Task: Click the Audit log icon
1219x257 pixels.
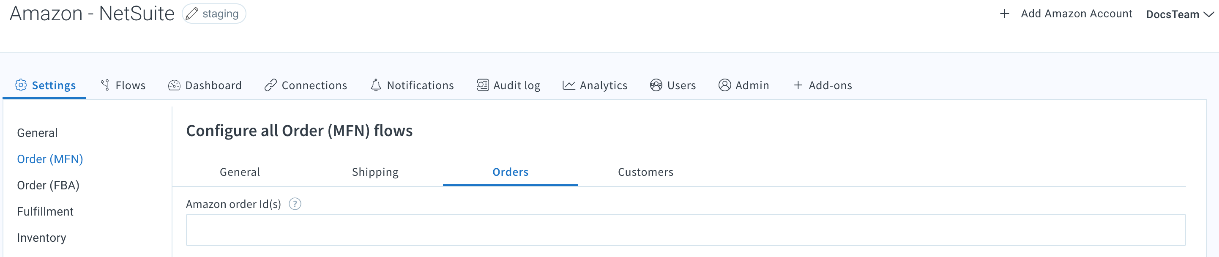Action: (483, 85)
